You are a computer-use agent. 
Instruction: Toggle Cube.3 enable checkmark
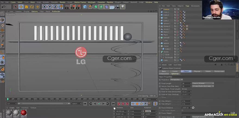(178, 12)
